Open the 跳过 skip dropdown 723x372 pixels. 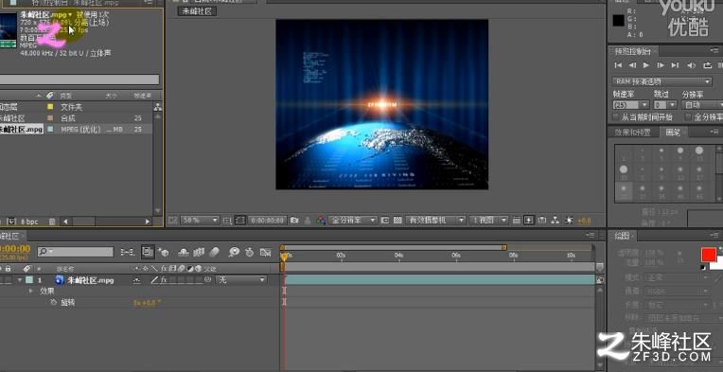pos(665,105)
